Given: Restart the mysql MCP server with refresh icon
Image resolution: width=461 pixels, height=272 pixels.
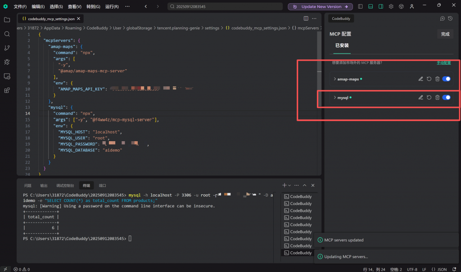Looking at the screenshot, I should coord(429,98).
